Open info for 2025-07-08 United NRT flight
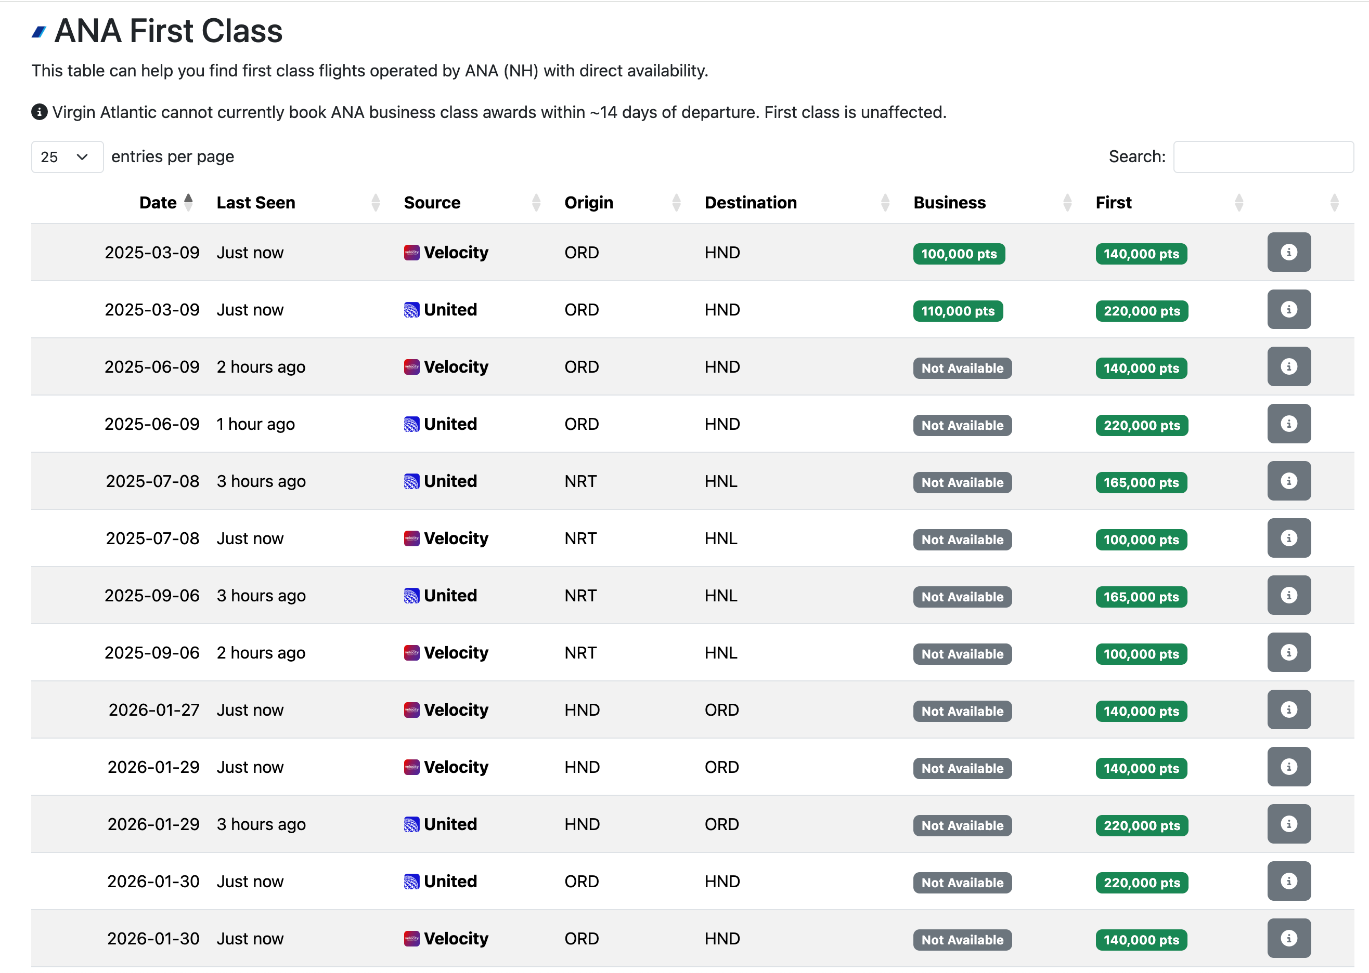 click(1289, 481)
